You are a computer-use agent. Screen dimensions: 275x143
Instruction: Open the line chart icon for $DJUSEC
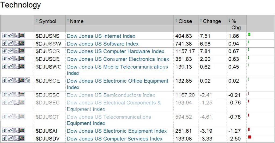(10, 102)
